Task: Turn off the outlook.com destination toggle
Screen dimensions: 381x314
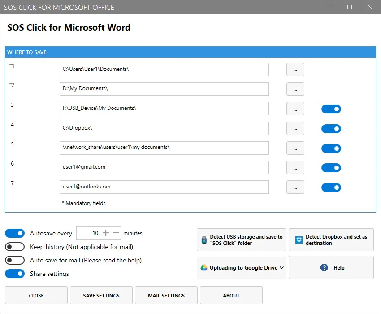Action: click(331, 187)
